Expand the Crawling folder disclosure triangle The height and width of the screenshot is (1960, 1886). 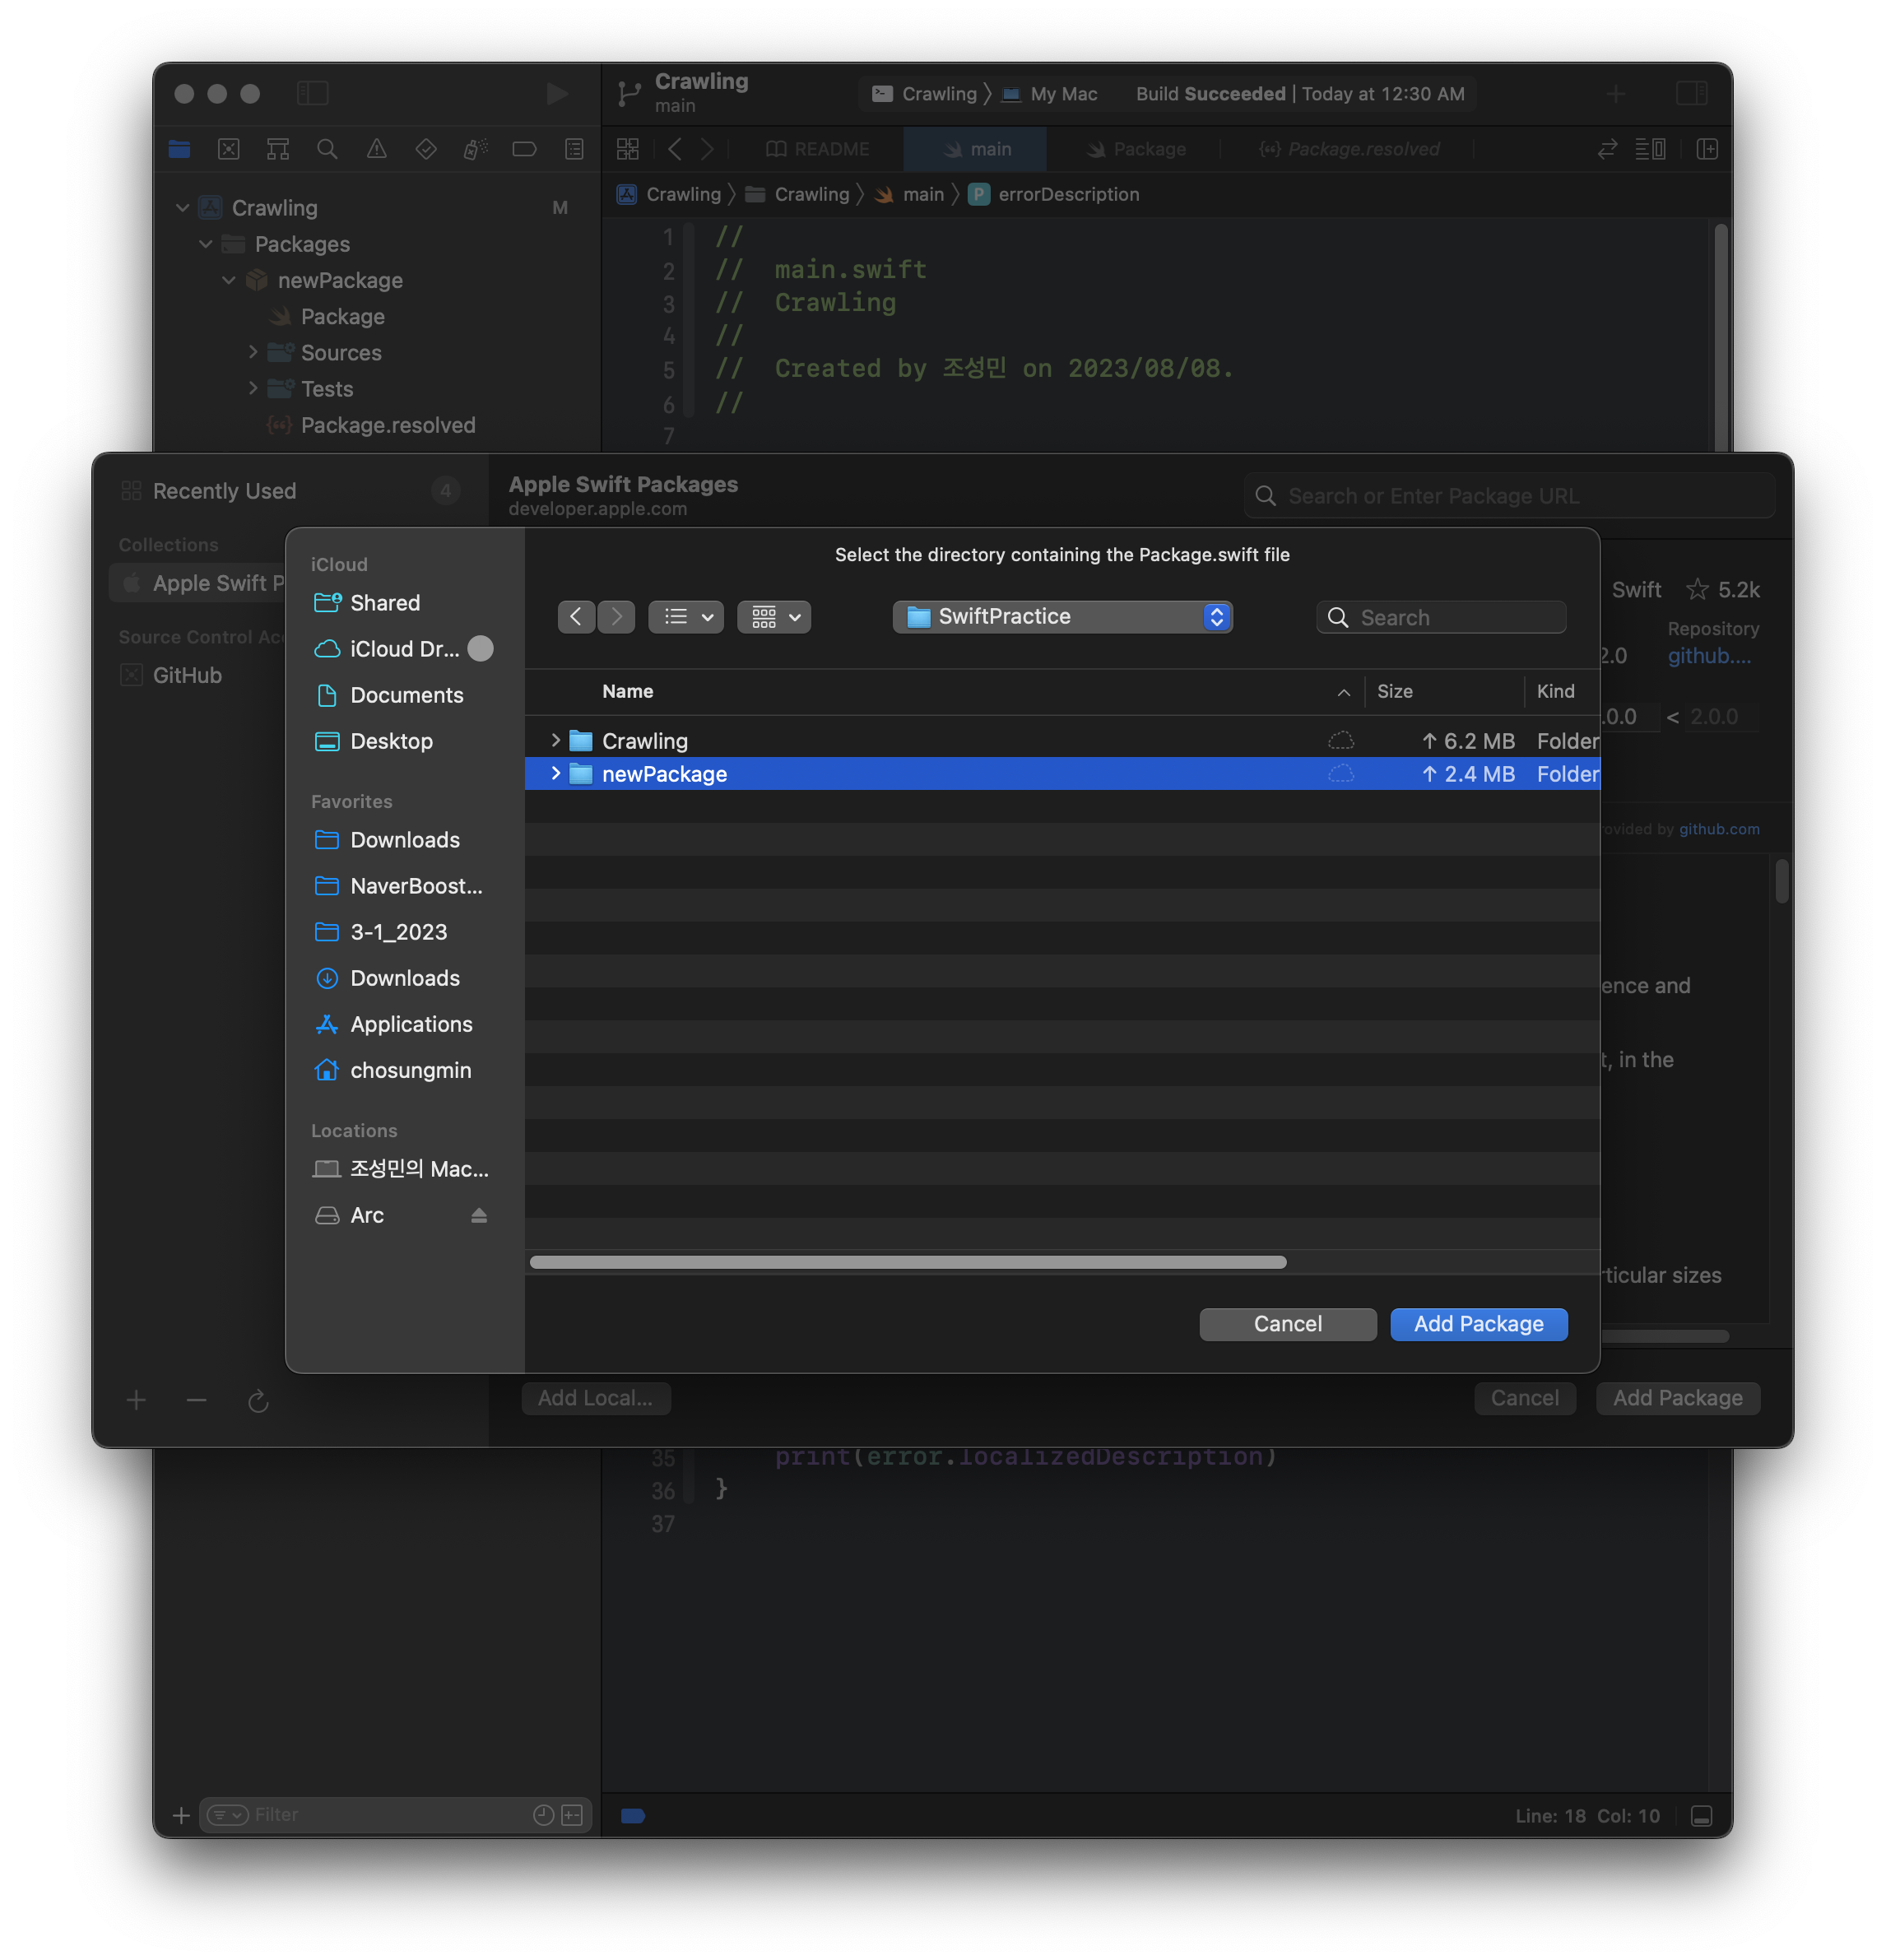click(x=556, y=740)
